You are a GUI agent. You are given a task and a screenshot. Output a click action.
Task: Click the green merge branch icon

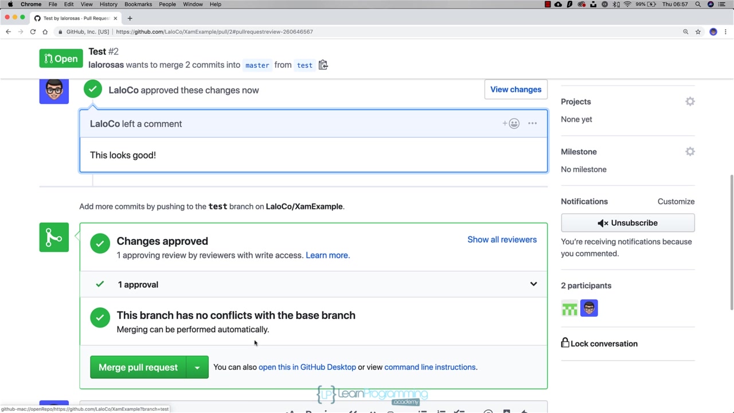click(x=54, y=237)
